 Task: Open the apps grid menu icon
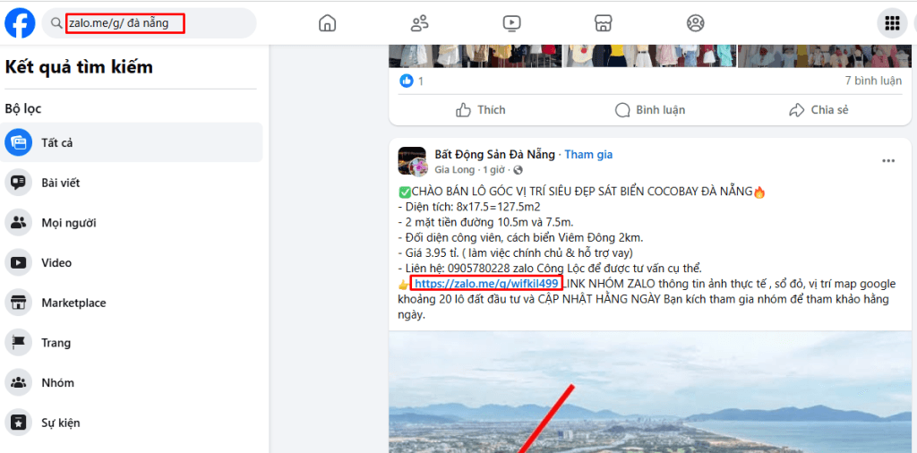coord(892,23)
